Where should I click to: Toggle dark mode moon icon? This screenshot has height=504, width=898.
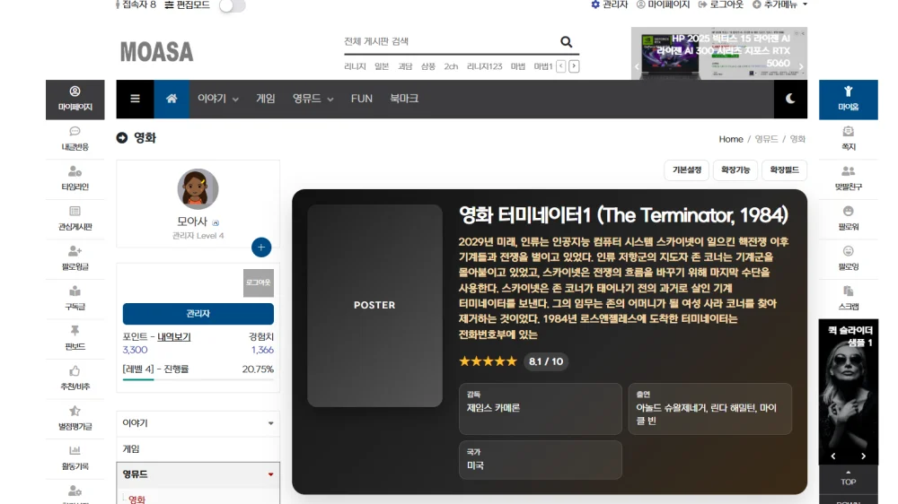pos(790,99)
